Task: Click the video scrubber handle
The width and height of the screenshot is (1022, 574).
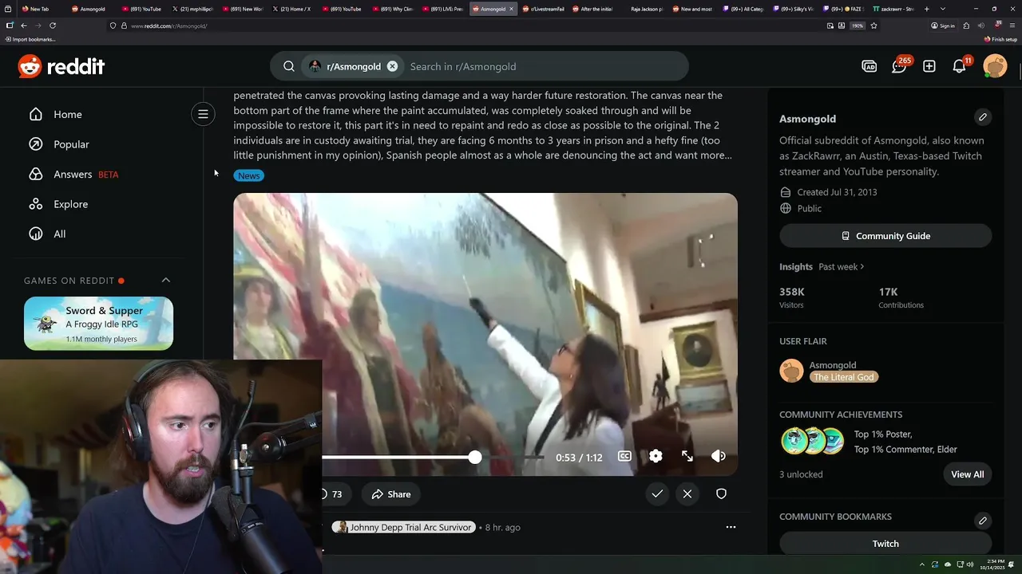Action: click(x=475, y=457)
